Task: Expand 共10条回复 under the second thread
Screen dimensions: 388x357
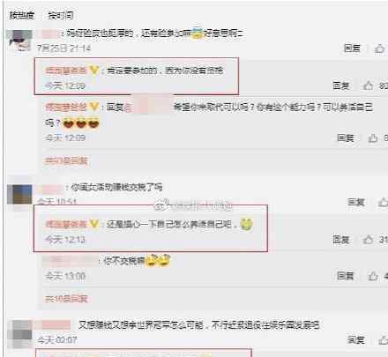Action: click(x=66, y=299)
